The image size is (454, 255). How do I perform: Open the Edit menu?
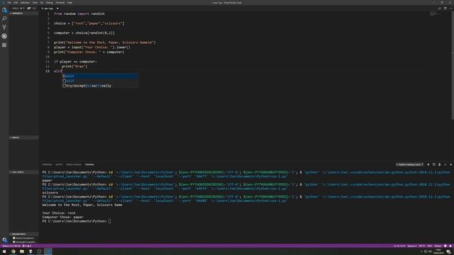point(16,3)
